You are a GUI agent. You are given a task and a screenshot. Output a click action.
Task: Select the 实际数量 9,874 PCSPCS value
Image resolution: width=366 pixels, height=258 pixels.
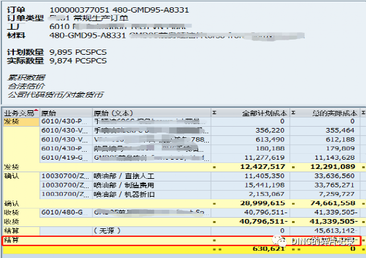(78, 61)
